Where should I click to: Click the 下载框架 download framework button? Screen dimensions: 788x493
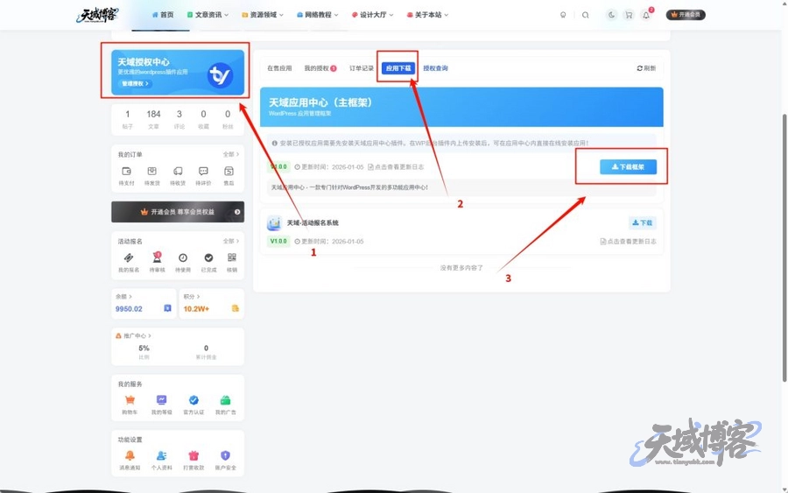click(x=628, y=167)
